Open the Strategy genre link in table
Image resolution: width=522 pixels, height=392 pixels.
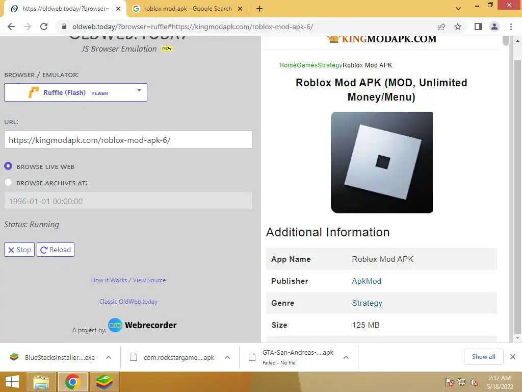point(367,303)
